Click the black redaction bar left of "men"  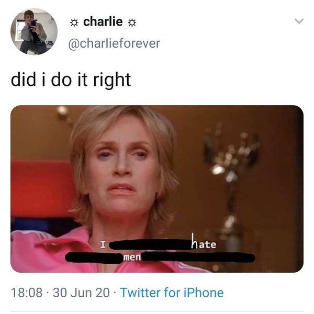click(x=95, y=257)
